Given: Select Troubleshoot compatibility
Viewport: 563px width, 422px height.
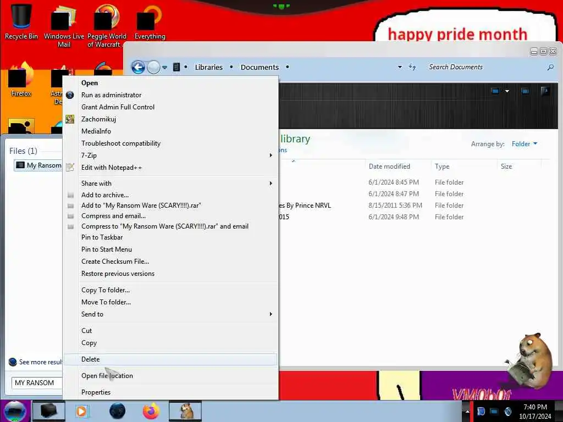Looking at the screenshot, I should point(170,143).
